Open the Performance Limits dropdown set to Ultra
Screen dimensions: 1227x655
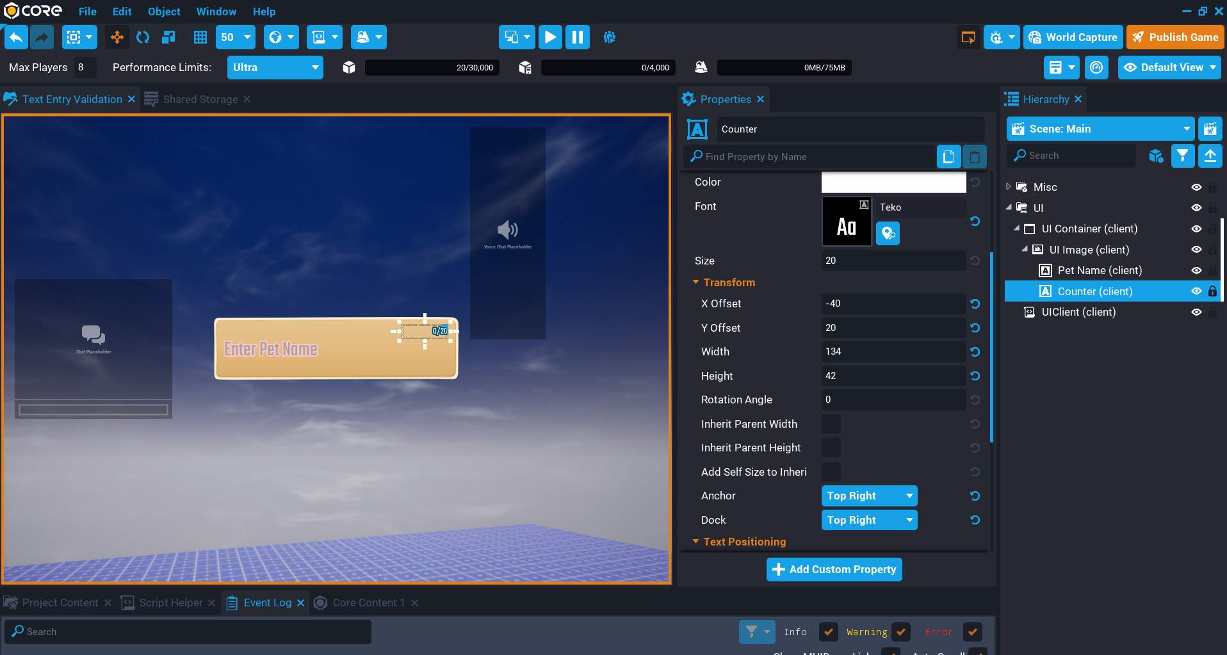coord(275,67)
